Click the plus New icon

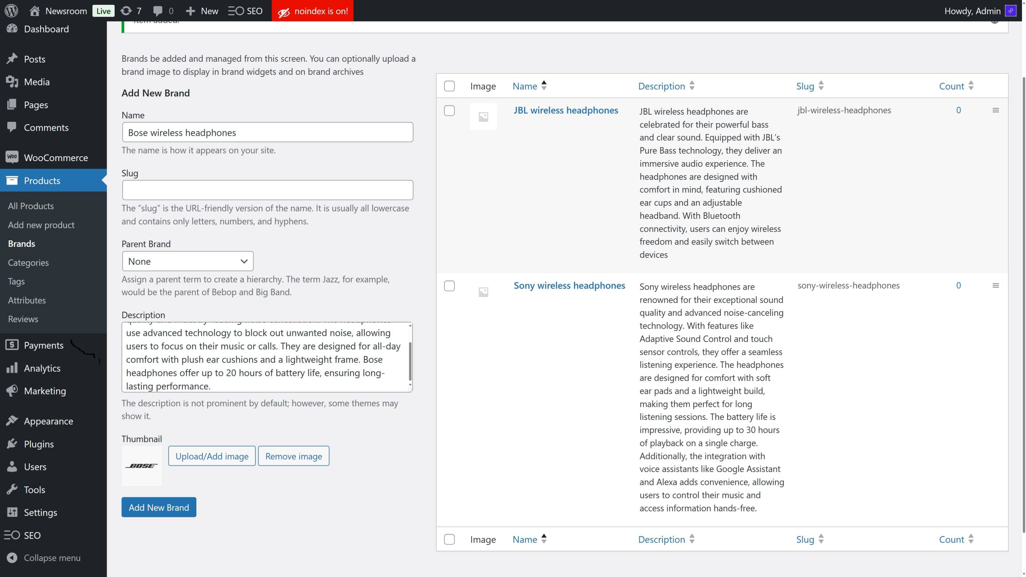[x=191, y=11]
